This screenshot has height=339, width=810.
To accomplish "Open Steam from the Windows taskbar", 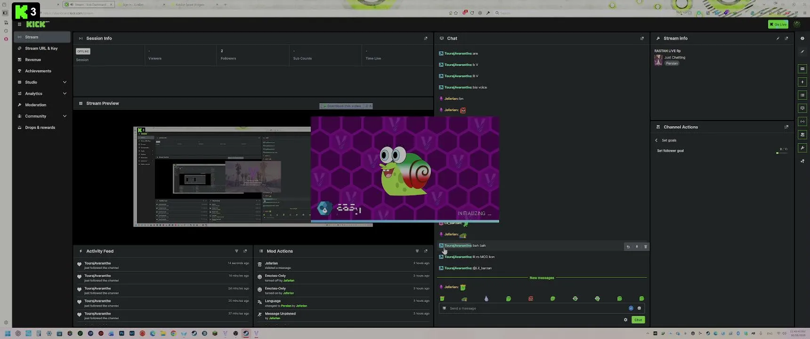I will (194, 333).
